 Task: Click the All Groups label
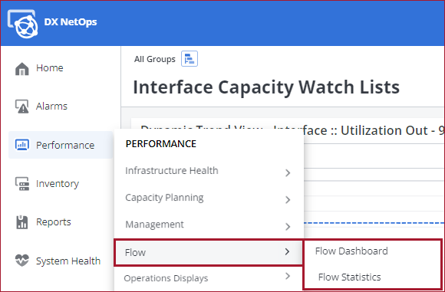click(155, 59)
